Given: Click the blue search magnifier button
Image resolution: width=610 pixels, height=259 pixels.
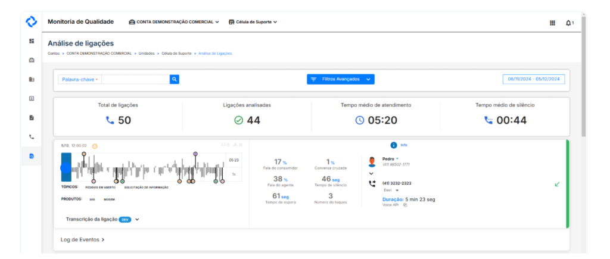Looking at the screenshot, I should point(174,79).
